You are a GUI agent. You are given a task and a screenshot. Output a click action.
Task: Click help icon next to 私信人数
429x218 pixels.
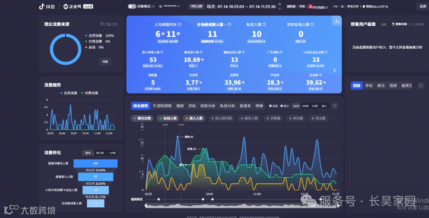pyautogui.click(x=264, y=25)
